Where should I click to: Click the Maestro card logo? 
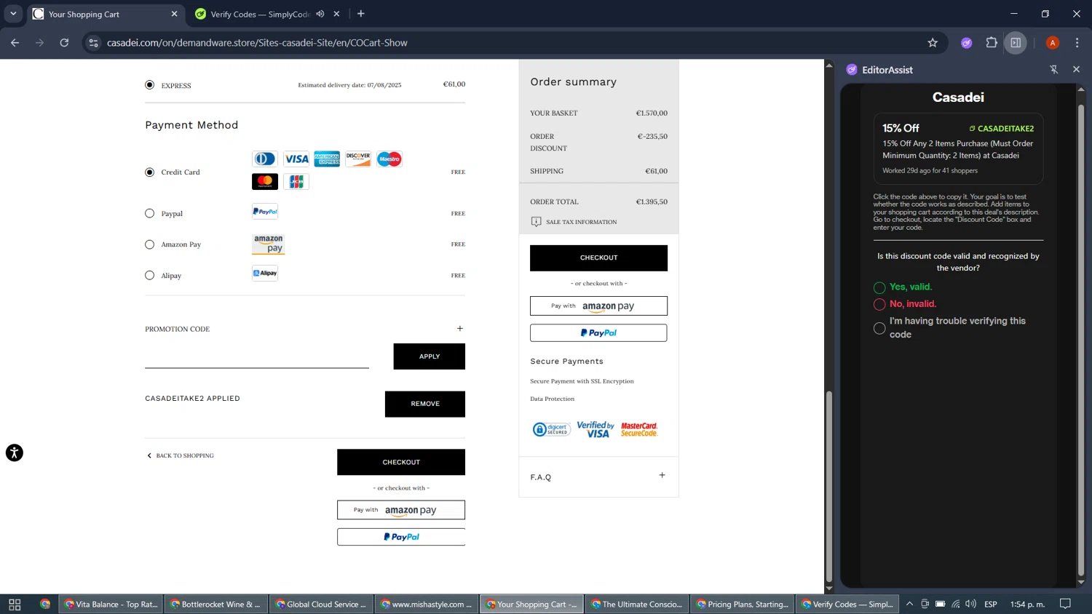pos(389,159)
